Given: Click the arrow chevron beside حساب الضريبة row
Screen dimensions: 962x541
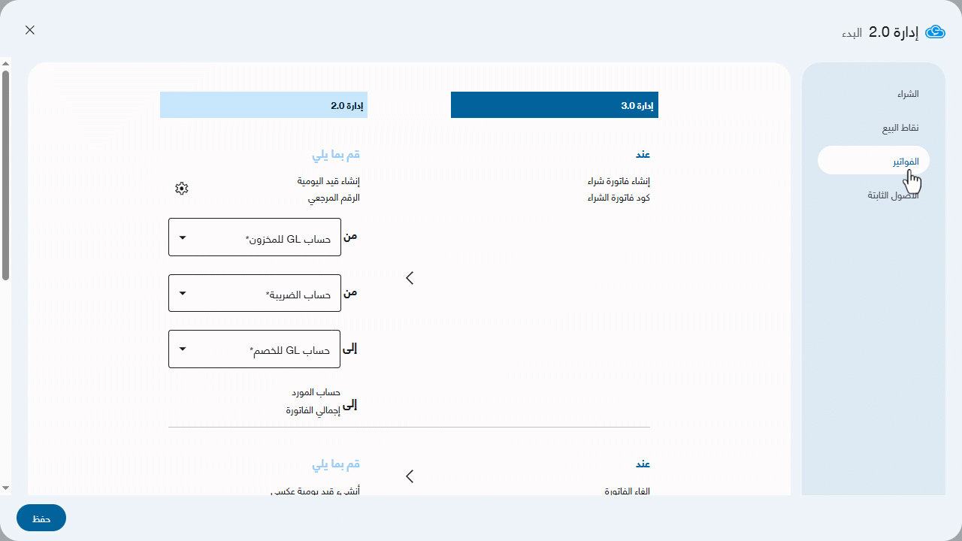Looking at the screenshot, I should (410, 278).
